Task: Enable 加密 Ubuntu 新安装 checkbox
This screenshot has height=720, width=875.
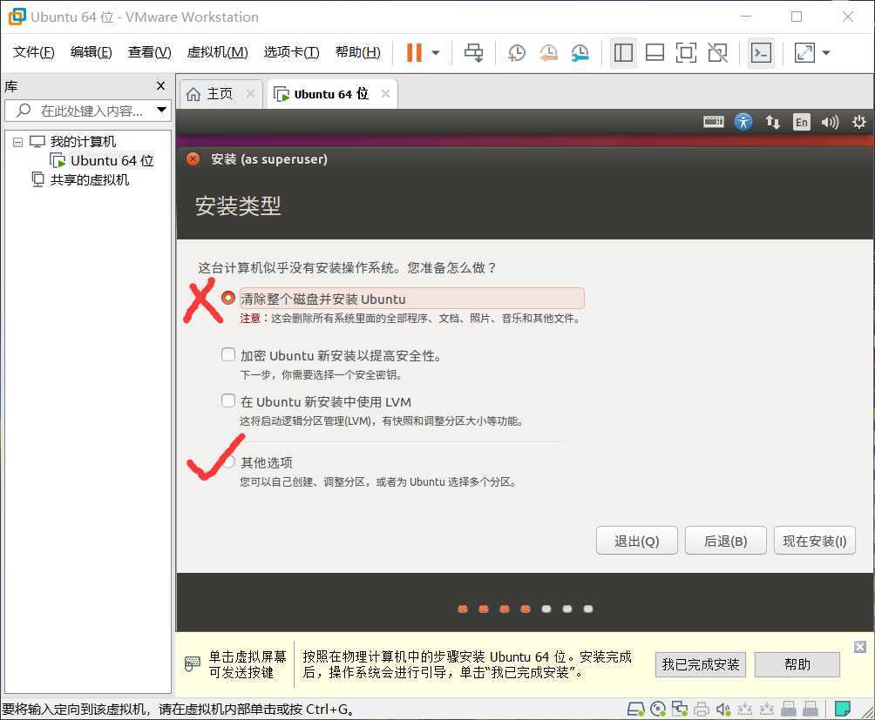Action: [227, 354]
